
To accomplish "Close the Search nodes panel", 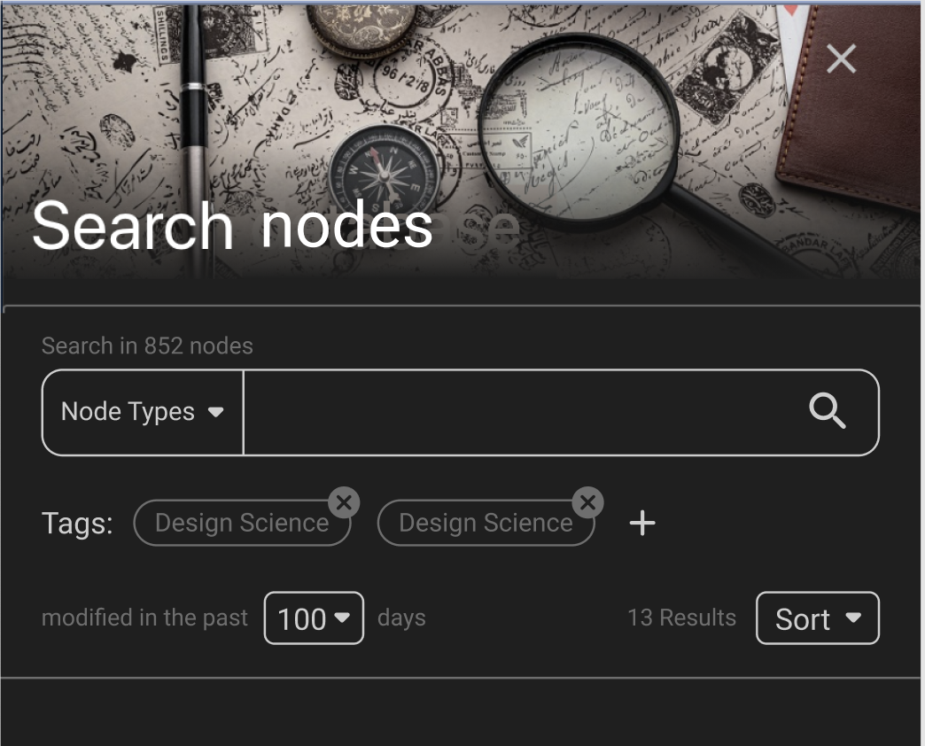I will 841,58.
